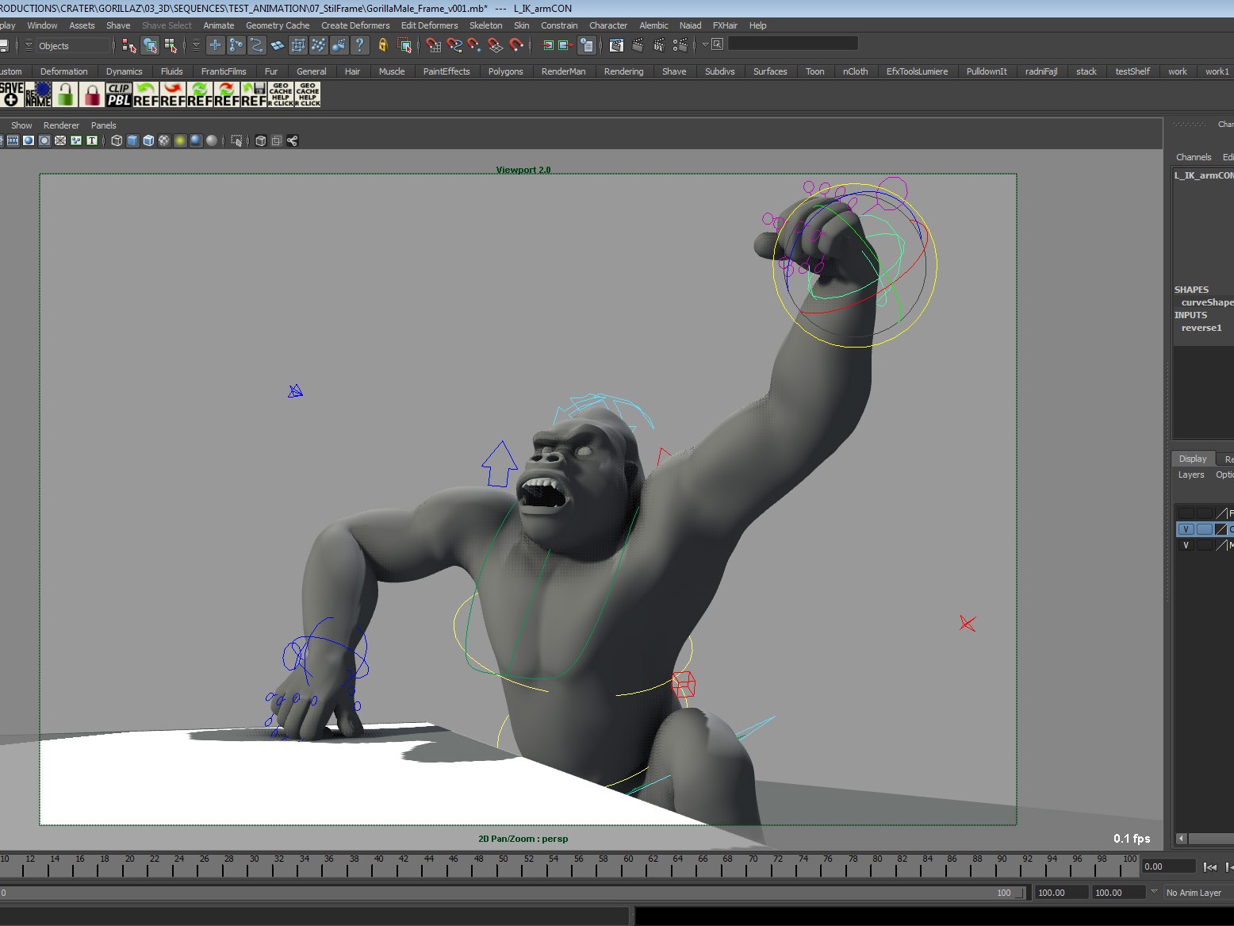This screenshot has width=1234, height=926.
Task: Click the yellow padlock lock selection icon
Action: pyautogui.click(x=382, y=45)
